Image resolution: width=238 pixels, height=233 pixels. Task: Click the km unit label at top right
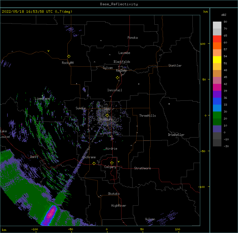click(x=205, y=12)
